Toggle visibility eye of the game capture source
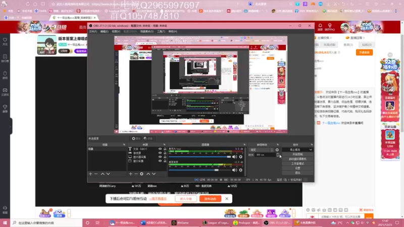This screenshot has width=404, height=227. pos(160,153)
